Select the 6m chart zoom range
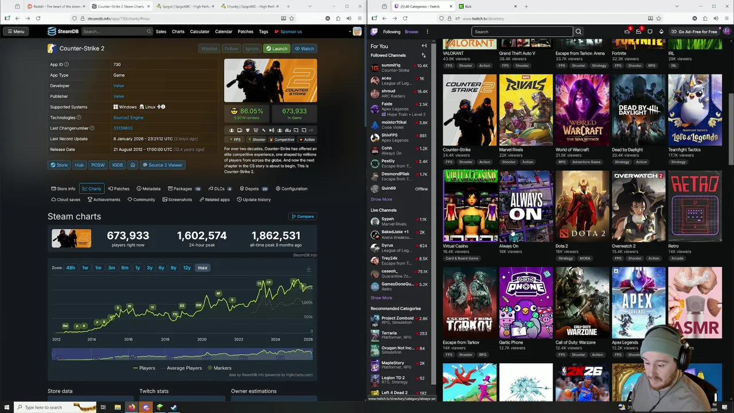Image resolution: width=734 pixels, height=413 pixels. 124,268
